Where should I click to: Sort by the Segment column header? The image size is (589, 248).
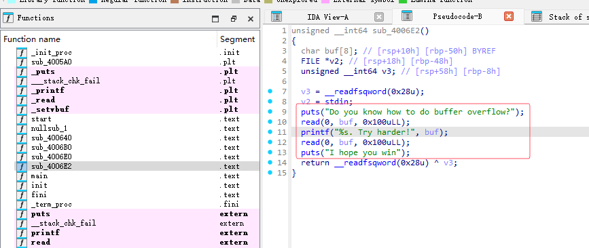[x=237, y=39]
